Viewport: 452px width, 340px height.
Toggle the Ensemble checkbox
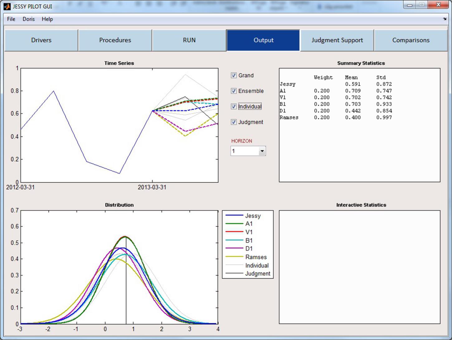(x=234, y=91)
